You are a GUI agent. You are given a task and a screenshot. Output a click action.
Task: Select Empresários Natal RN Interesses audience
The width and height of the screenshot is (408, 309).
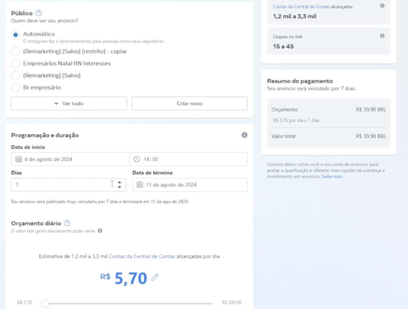(16, 63)
